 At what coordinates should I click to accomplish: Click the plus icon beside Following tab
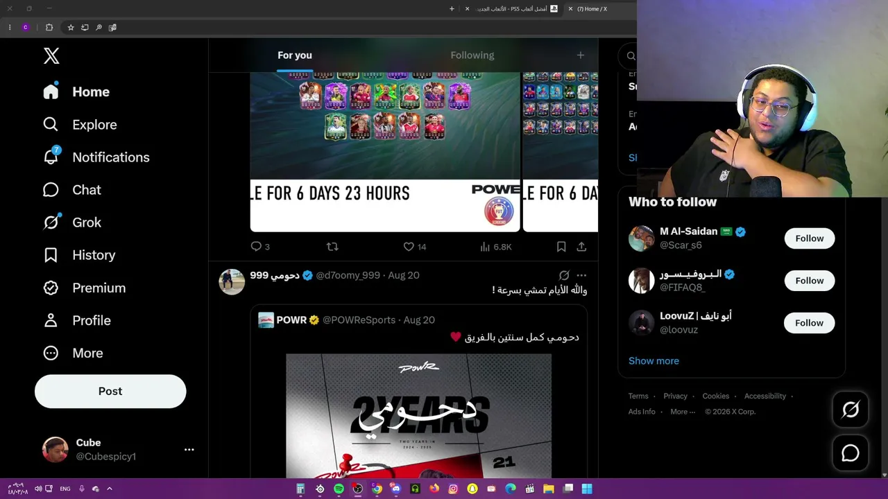coord(581,55)
